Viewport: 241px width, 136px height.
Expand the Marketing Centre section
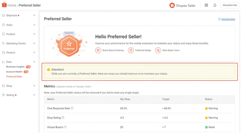(19, 43)
